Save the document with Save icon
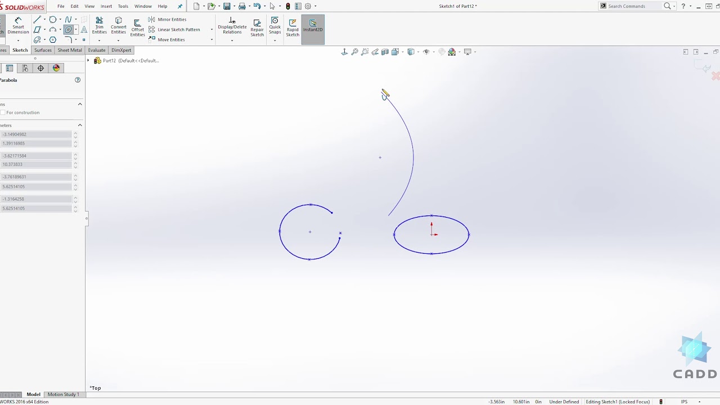 tap(227, 6)
